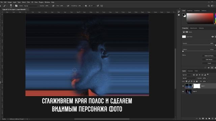The image size is (216, 121).
Task: Click the search icon at top right
Action: [x=209, y=6]
